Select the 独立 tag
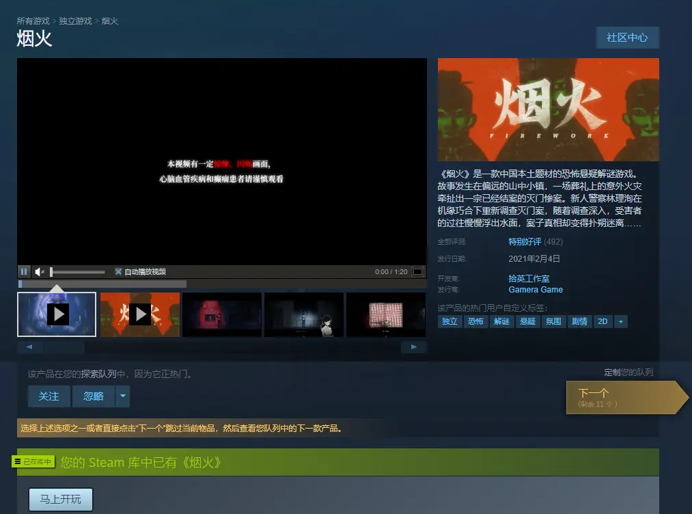 tap(449, 321)
